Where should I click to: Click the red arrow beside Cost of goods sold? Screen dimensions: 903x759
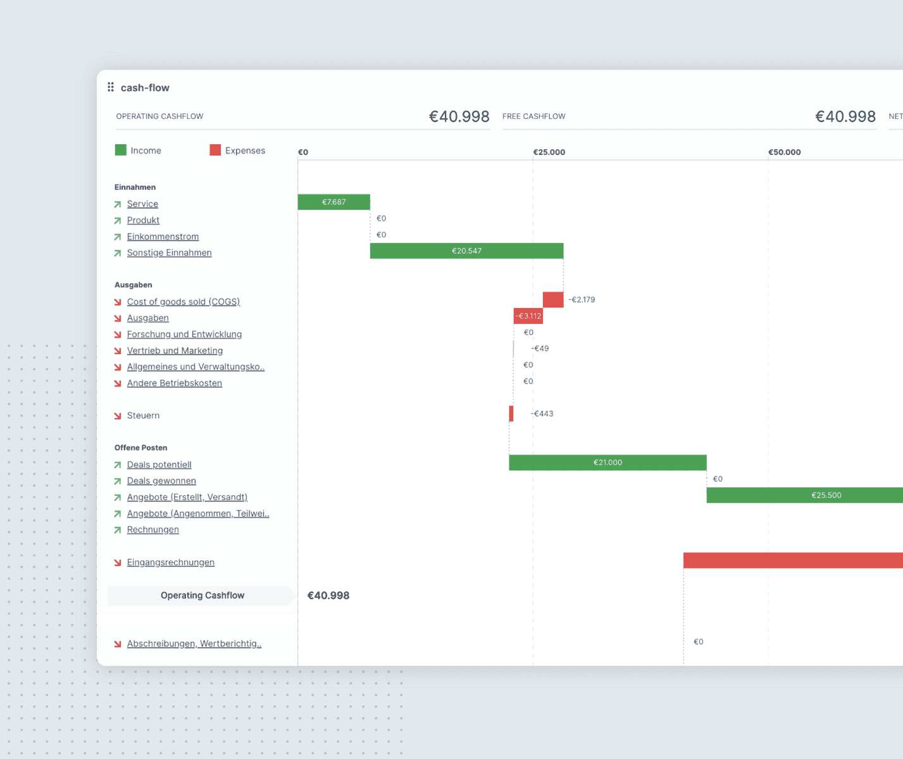(117, 302)
